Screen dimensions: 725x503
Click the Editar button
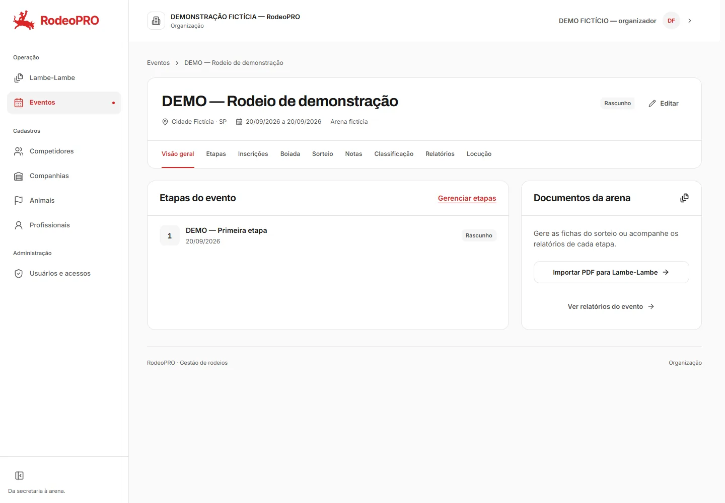(x=664, y=103)
